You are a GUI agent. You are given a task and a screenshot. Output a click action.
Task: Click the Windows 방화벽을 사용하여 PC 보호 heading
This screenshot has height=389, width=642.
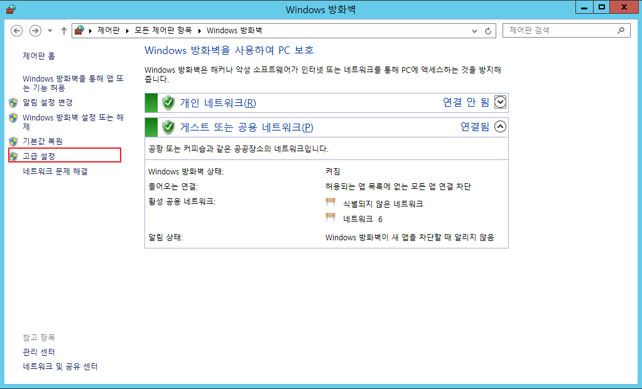click(229, 50)
